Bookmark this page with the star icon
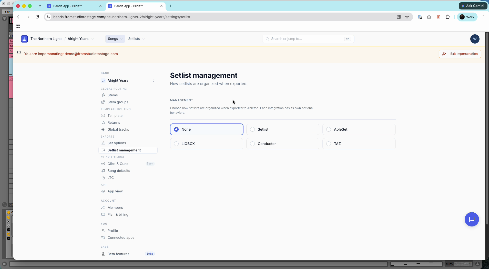 click(407, 17)
